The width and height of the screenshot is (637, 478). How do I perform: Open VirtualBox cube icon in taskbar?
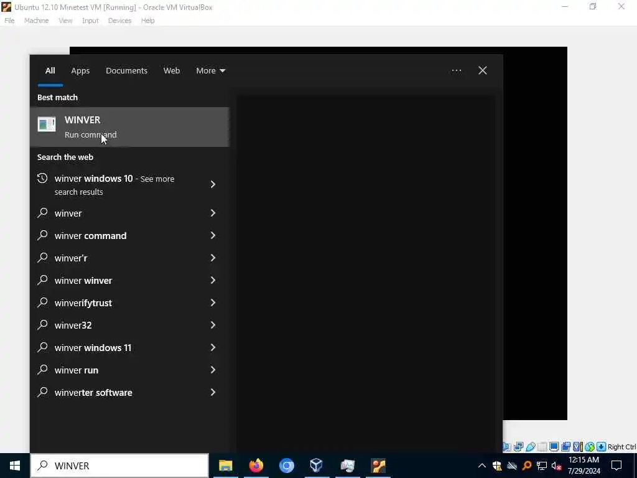(316, 466)
